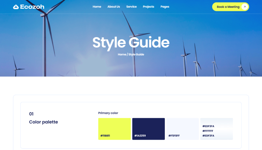Click the Ecozoh triangle logo icon
The image size is (262, 150).
[16, 7]
